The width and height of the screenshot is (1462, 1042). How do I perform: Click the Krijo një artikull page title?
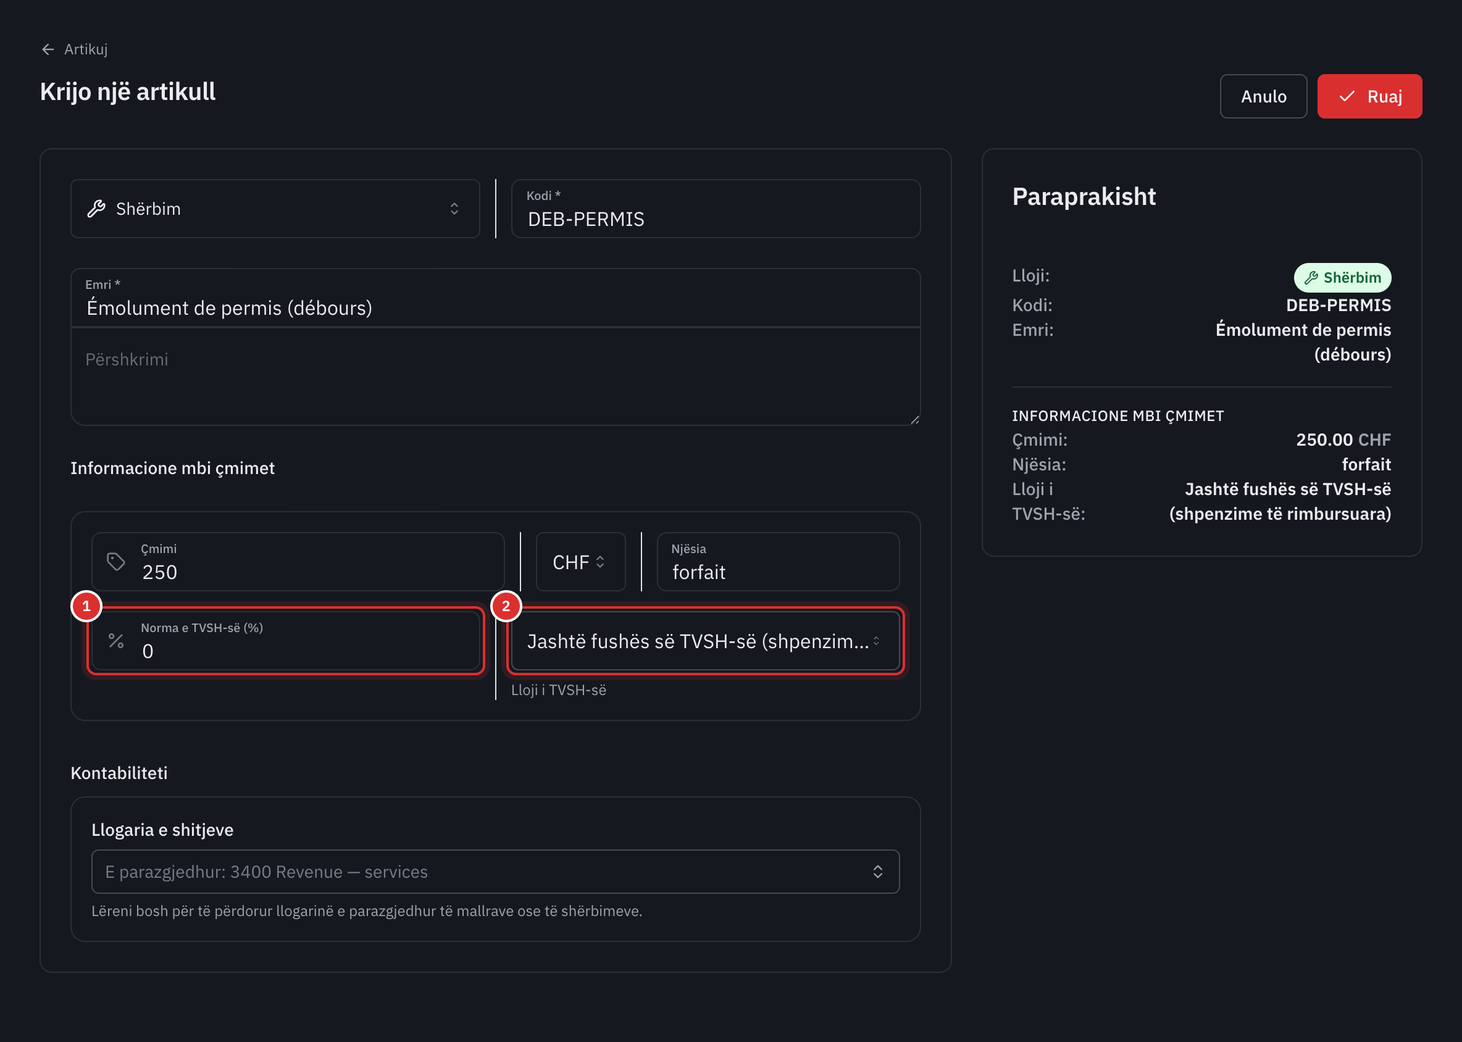[128, 92]
